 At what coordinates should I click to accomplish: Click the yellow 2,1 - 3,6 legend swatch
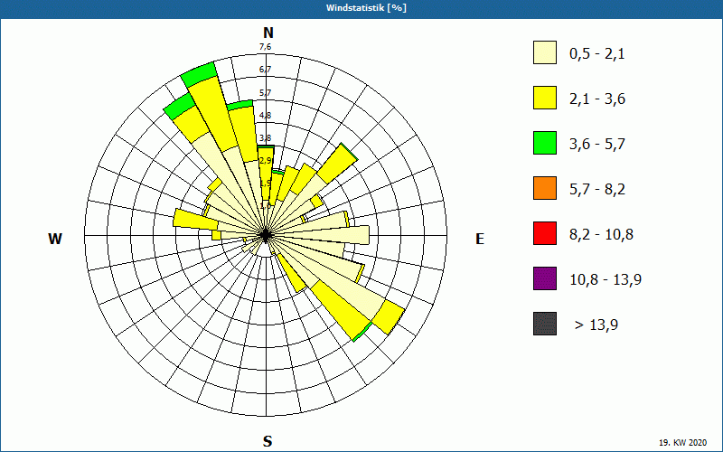point(545,98)
